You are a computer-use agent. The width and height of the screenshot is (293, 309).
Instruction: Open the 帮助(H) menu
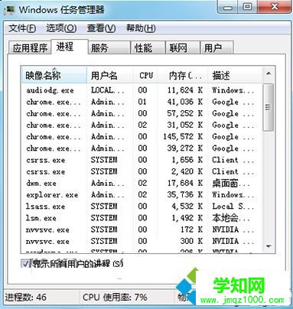coord(141,28)
